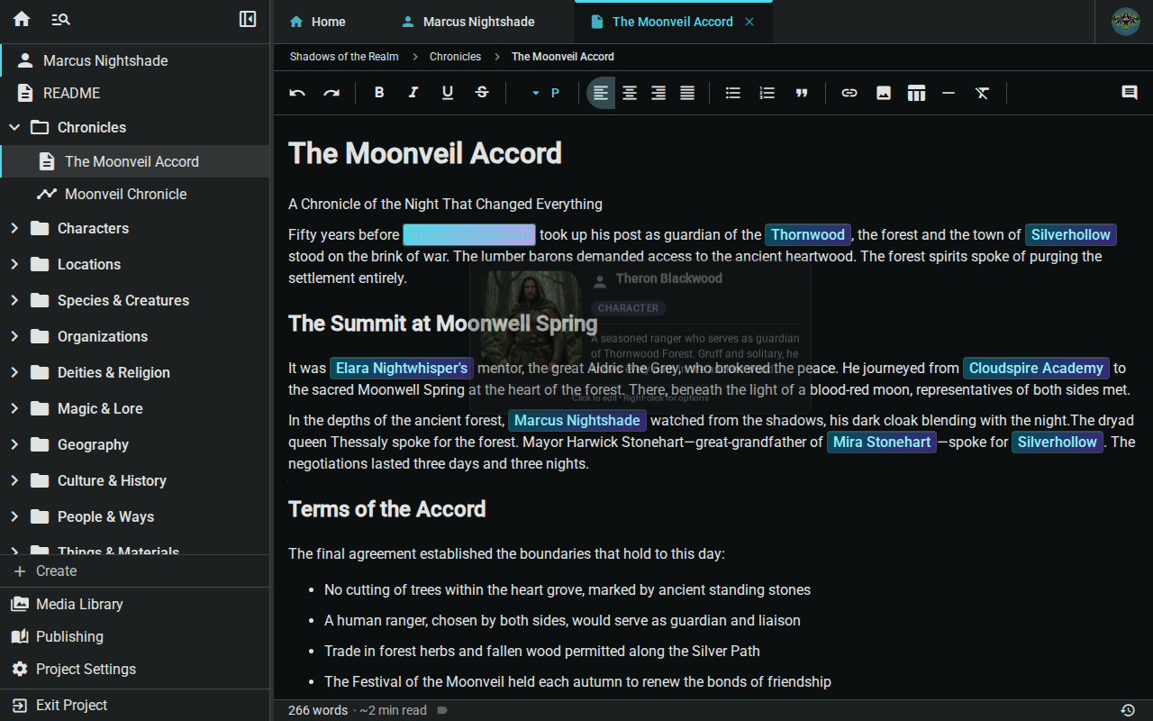Click the Elara Nightwhisper's entity link
This screenshot has width=1153, height=721.
pos(402,368)
